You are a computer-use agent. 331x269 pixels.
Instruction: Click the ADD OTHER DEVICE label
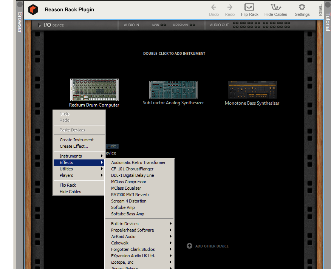click(212, 246)
